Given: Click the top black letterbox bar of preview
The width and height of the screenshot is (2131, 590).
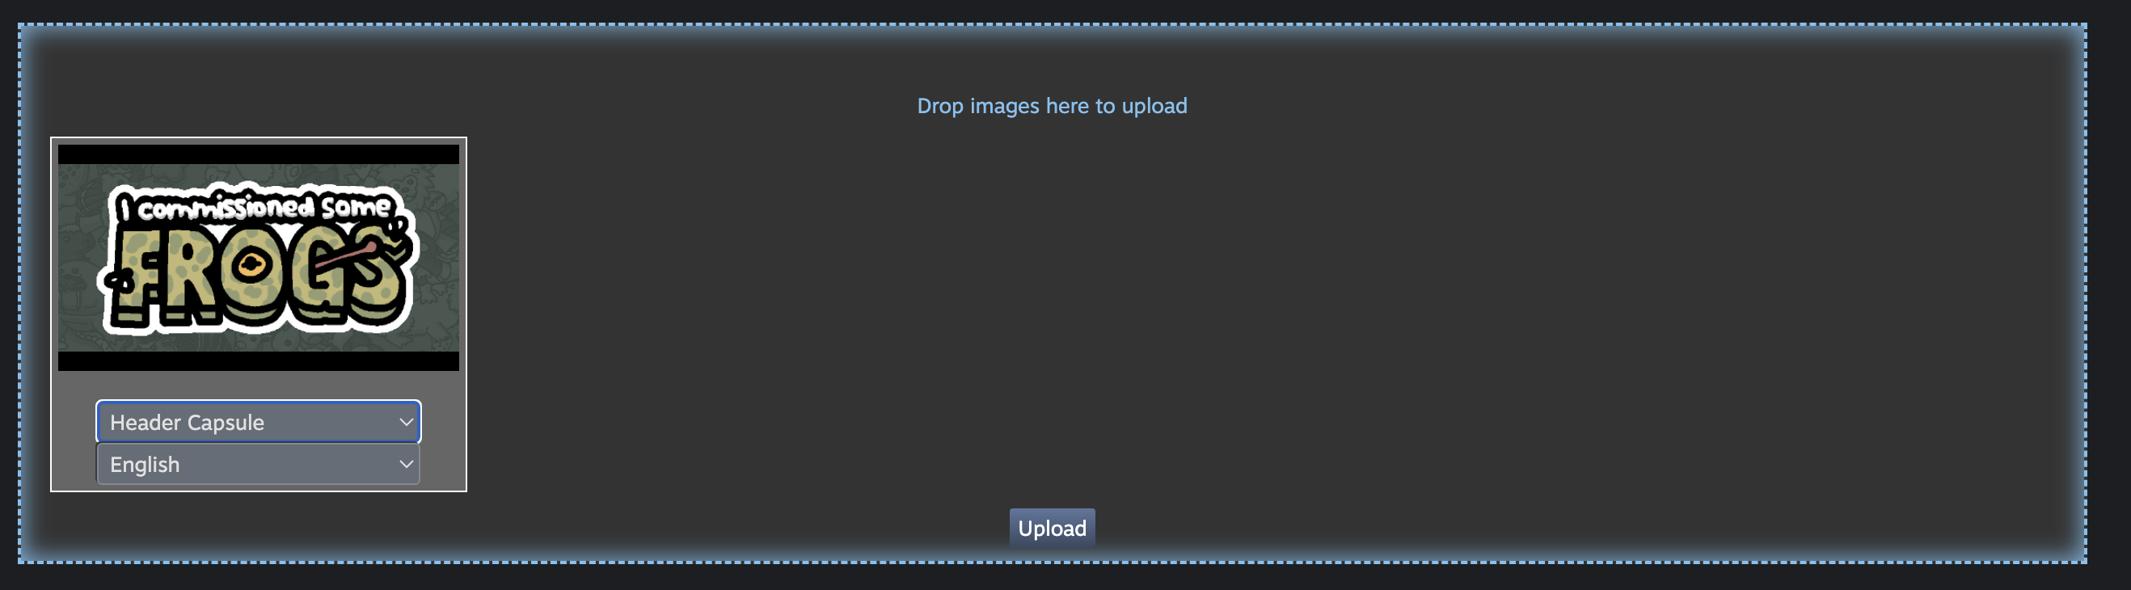Looking at the screenshot, I should point(258,154).
